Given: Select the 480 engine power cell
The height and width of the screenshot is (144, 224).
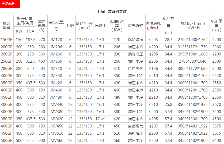Looking at the screenshot, I should 117,97.
